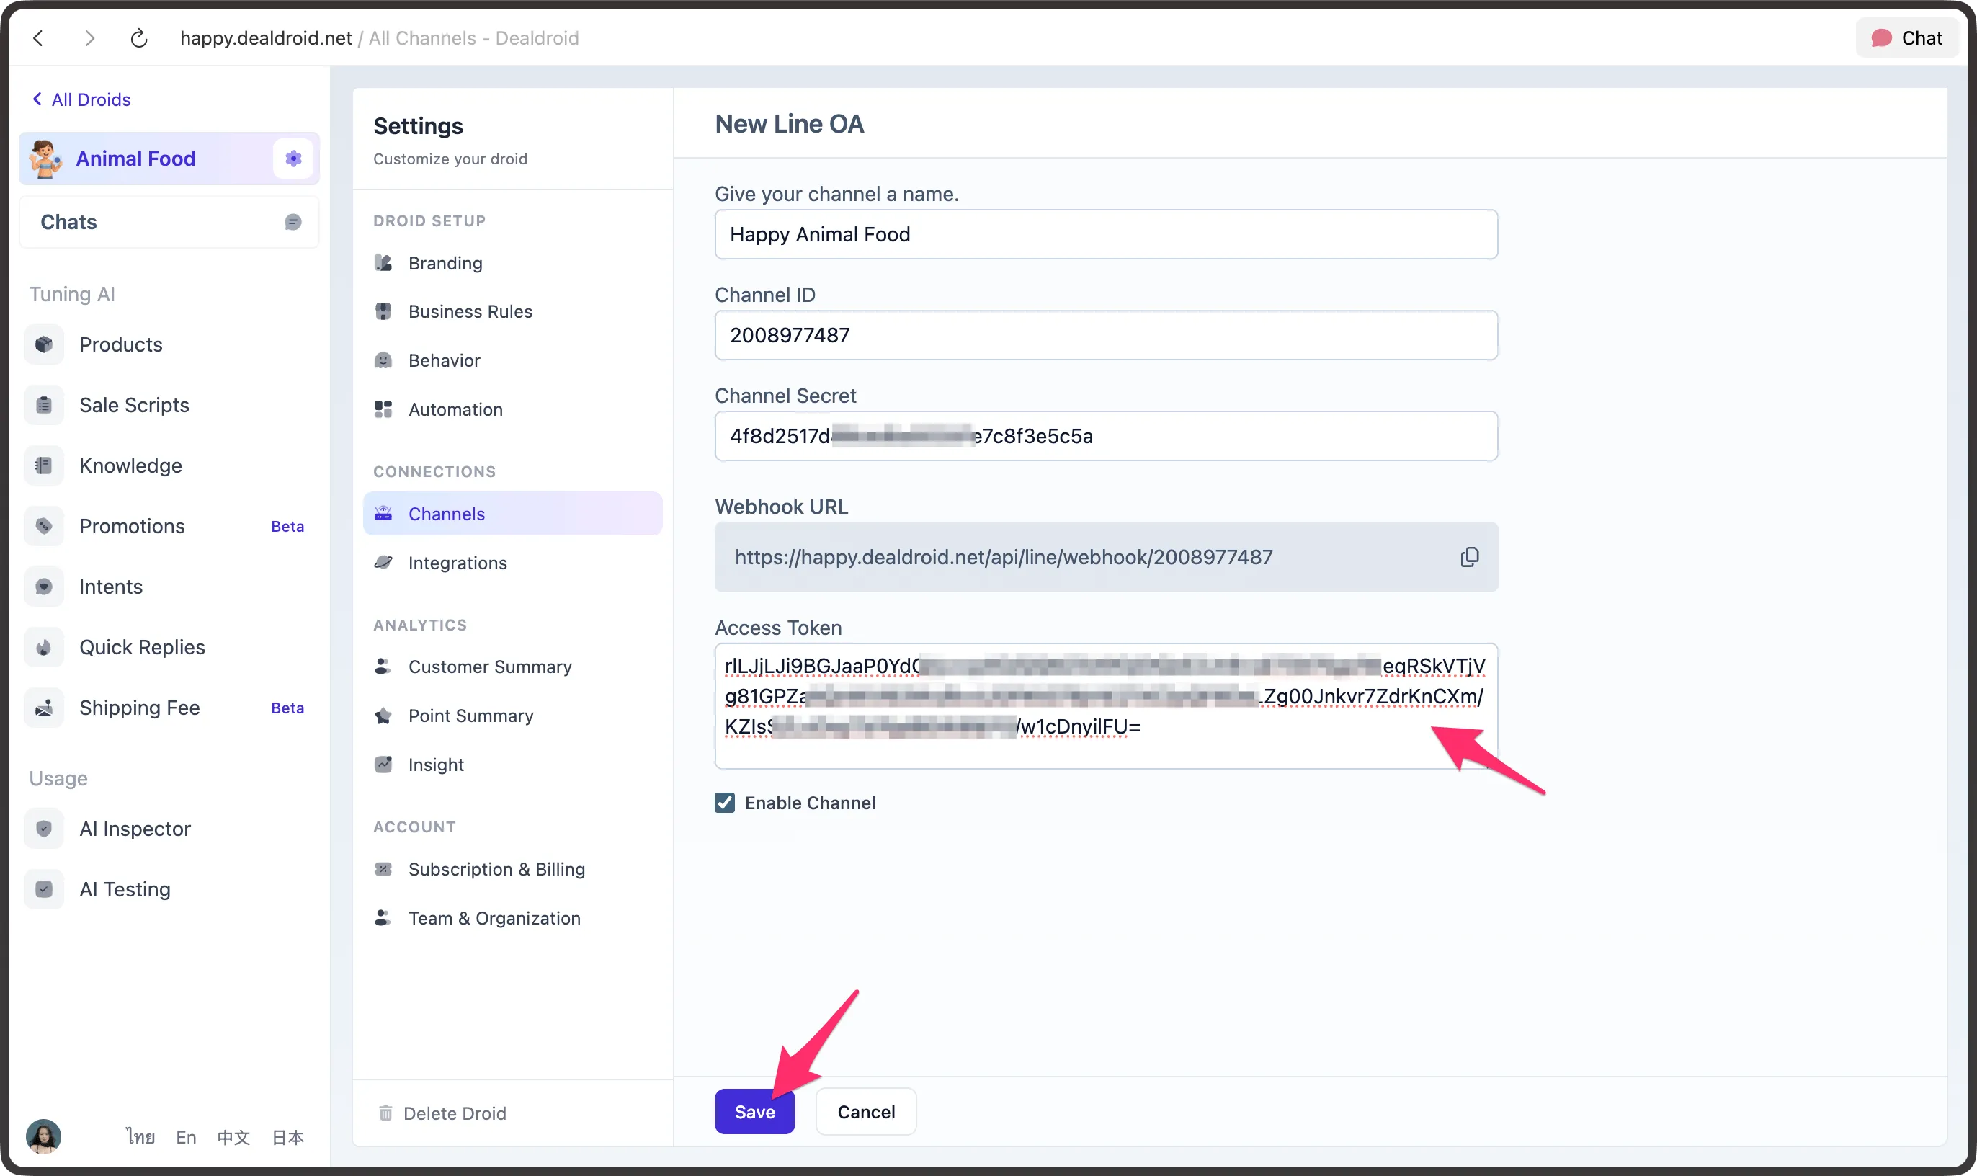Uncheck the Enable Channel checkbox
This screenshot has height=1176, width=1977.
click(x=724, y=802)
